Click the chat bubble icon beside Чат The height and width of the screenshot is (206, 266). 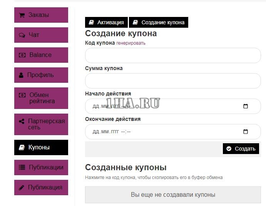pyautogui.click(x=22, y=35)
